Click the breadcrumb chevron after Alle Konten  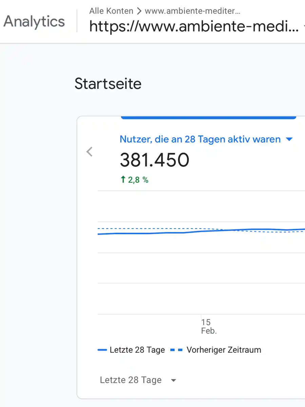coord(139,11)
